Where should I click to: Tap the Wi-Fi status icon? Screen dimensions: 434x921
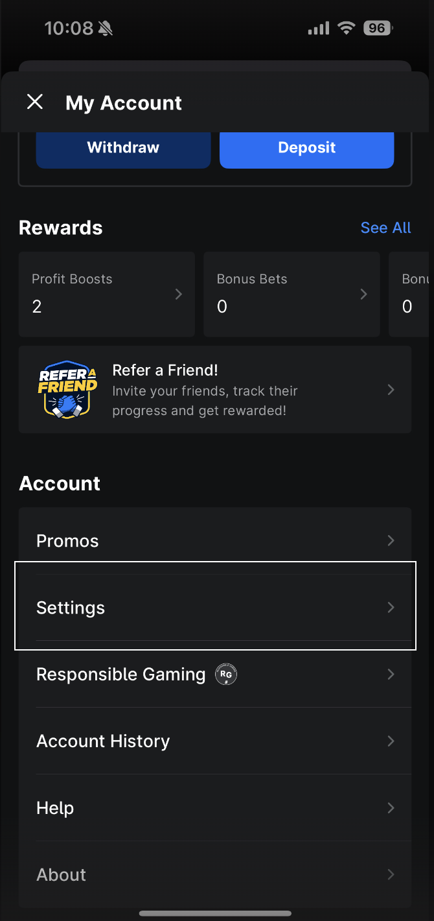click(347, 28)
